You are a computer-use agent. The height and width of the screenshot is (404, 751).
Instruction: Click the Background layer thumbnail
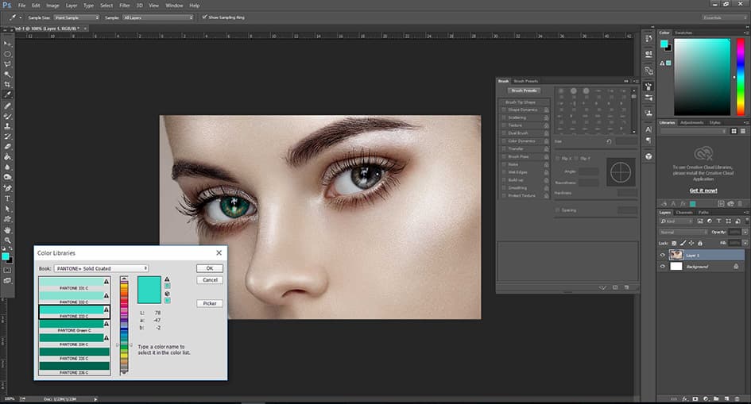[676, 267]
